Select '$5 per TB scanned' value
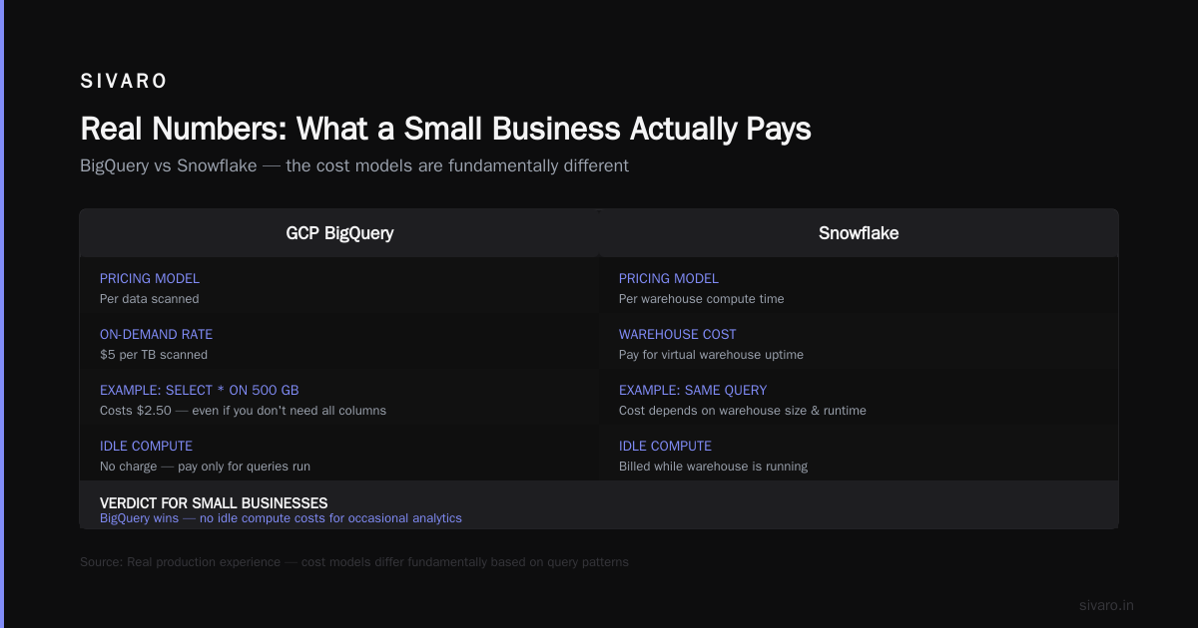Image resolution: width=1198 pixels, height=628 pixels. click(154, 355)
